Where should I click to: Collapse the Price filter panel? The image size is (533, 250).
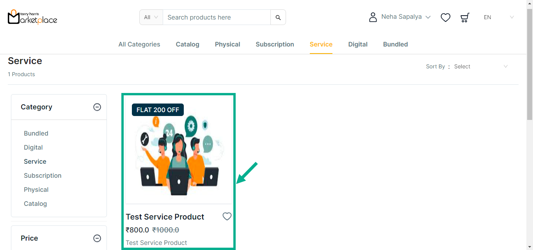pos(97,238)
